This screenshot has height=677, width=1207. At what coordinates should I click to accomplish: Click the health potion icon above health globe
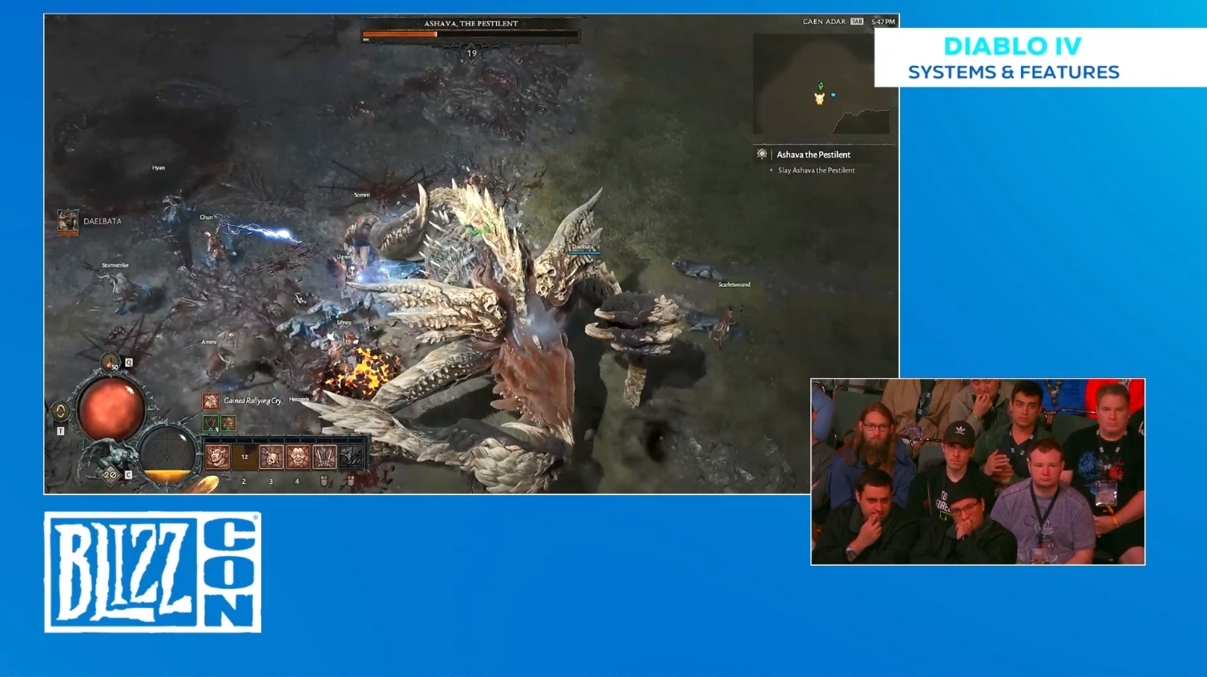[110, 362]
